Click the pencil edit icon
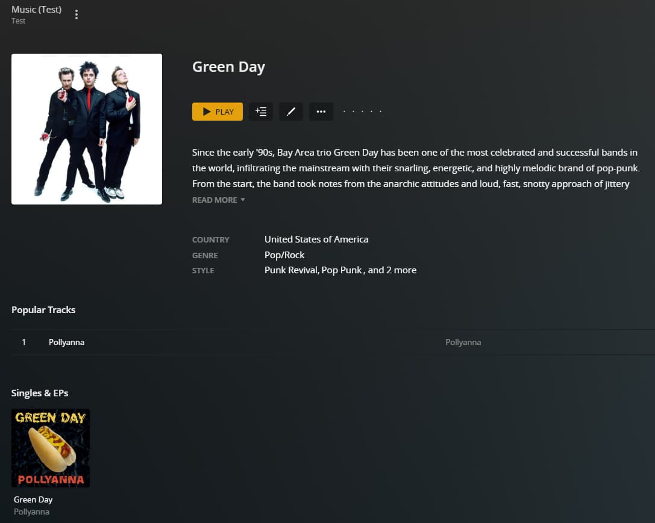The height and width of the screenshot is (523, 655). (291, 112)
